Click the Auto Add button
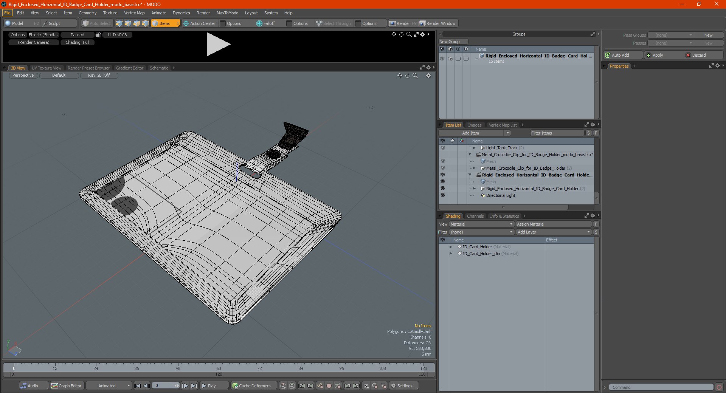 pyautogui.click(x=623, y=55)
